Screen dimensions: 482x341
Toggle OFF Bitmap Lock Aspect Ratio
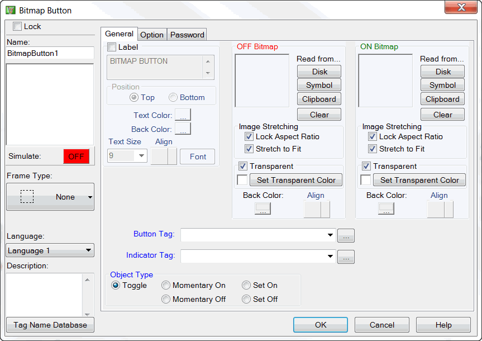pos(249,136)
